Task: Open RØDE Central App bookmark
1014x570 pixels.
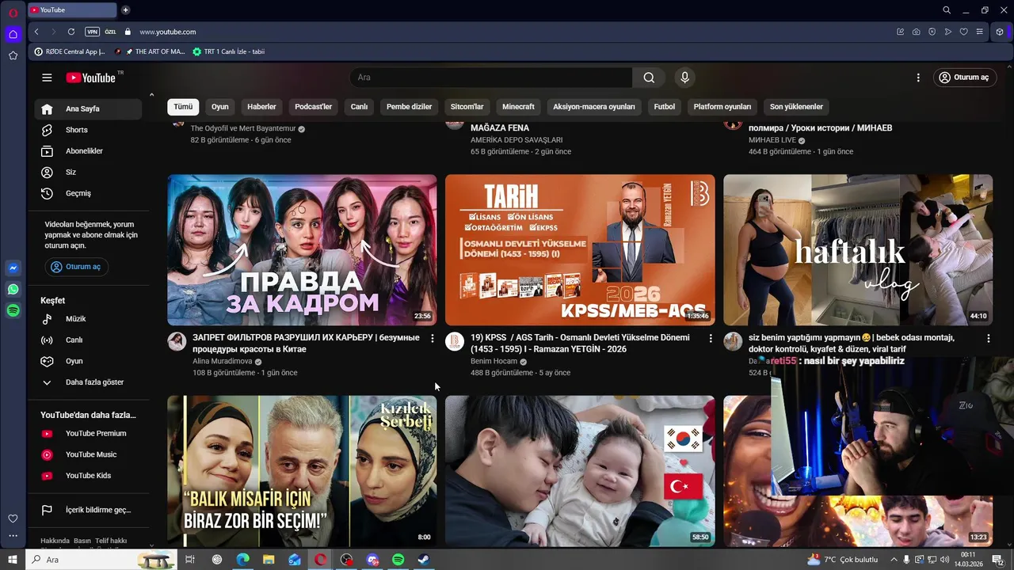Action: tap(71, 51)
